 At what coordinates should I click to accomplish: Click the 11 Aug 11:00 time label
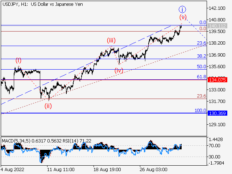pos(61,169)
